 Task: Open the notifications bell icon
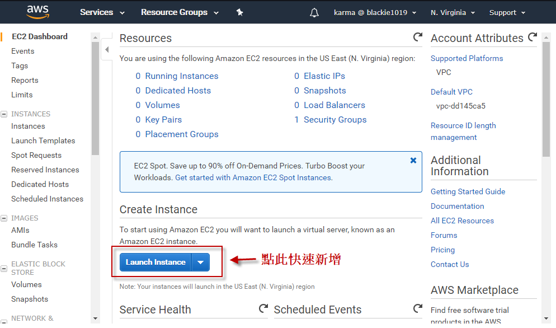pos(314,12)
